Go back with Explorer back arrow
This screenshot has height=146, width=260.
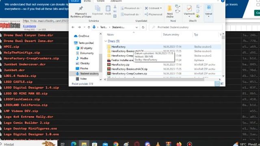[x=73, y=27]
